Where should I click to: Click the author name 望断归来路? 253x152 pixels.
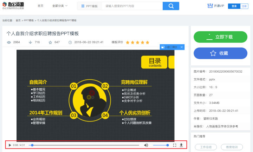[210, 118]
